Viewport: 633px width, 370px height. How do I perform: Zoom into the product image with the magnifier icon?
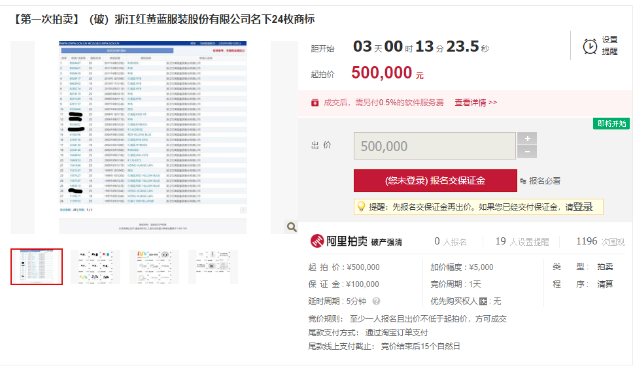pyautogui.click(x=292, y=227)
